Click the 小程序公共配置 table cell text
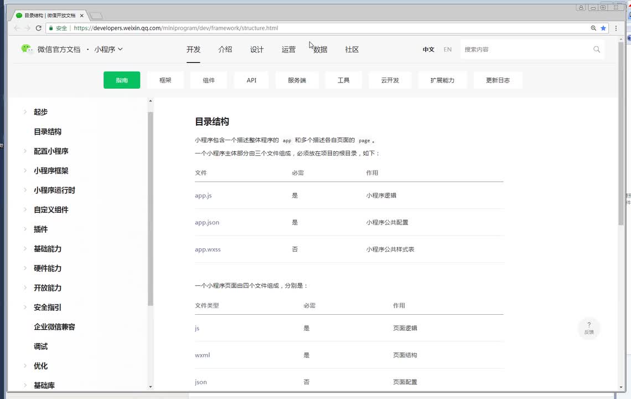 pyautogui.click(x=387, y=222)
